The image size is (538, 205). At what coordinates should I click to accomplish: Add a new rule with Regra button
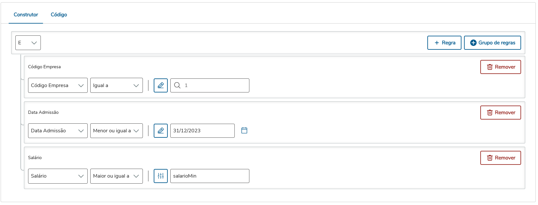click(444, 43)
